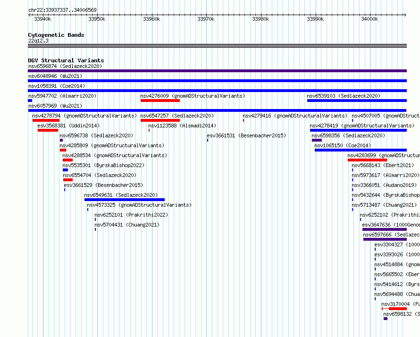The width and height of the screenshot is (420, 337).
Task: Click the purple mark under nsv6598132
Action: 386,319
